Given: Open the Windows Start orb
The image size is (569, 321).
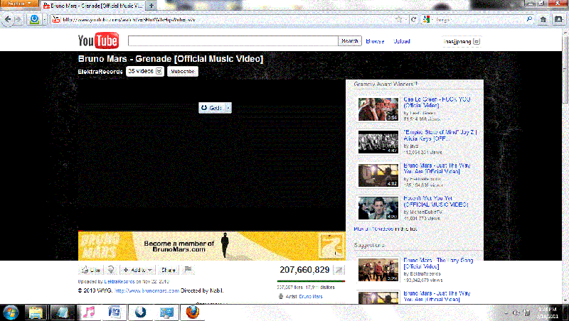Looking at the screenshot, I should [x=11, y=312].
